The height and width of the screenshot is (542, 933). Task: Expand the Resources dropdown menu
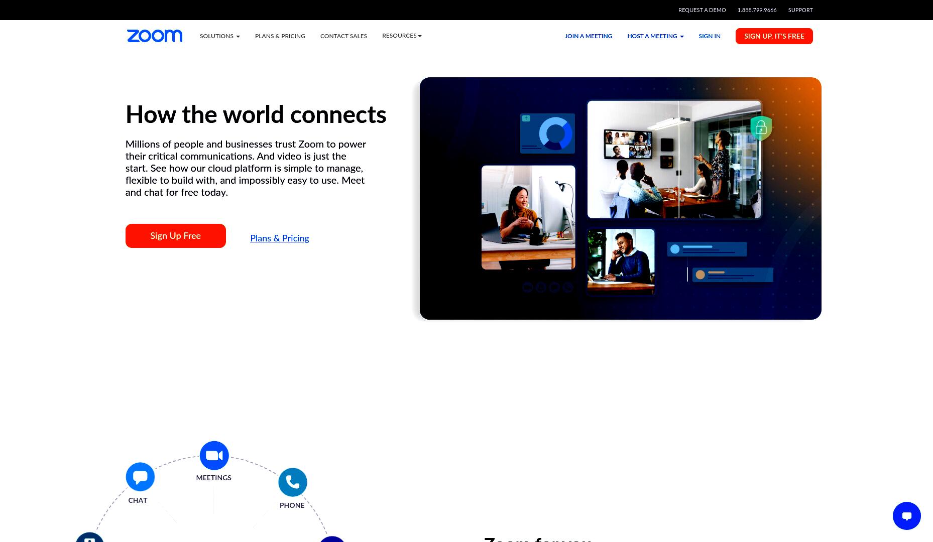[402, 36]
